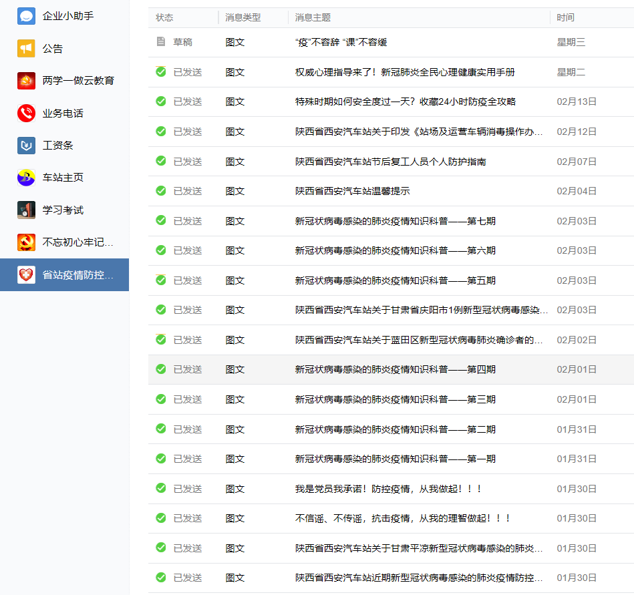634x595 pixels.
Task: Click green check icon for 甘肃平凉 row
Action: [161, 548]
